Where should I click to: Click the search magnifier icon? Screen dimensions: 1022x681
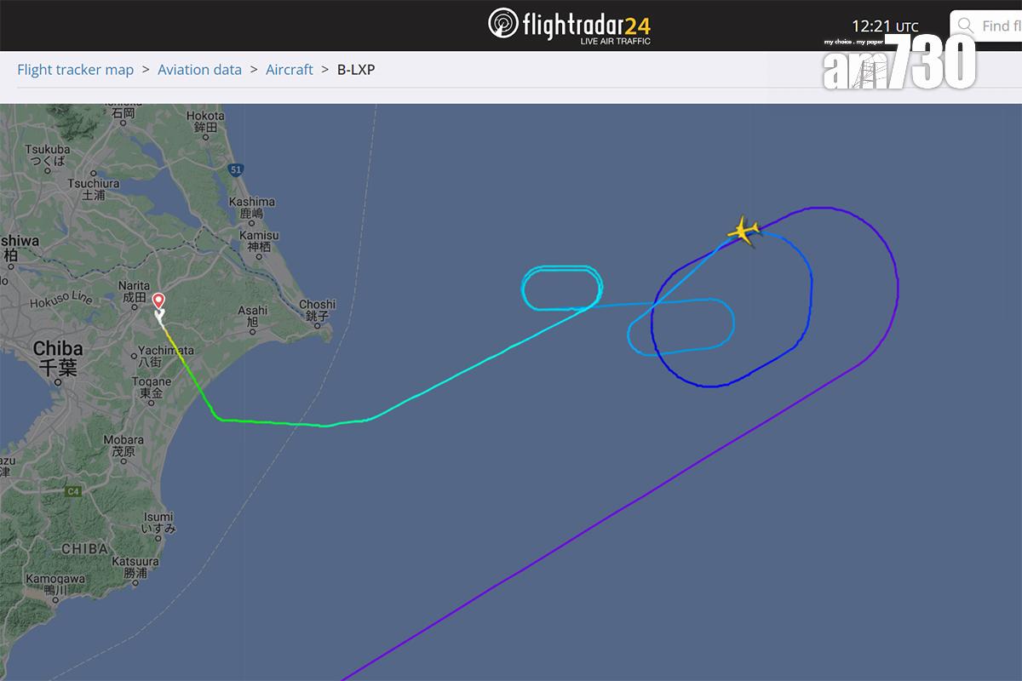tap(965, 26)
